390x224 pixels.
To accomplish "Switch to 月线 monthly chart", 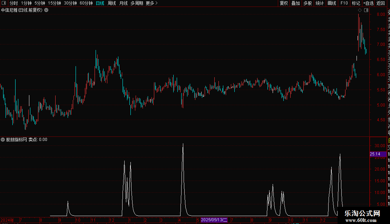I will tap(123, 3).
